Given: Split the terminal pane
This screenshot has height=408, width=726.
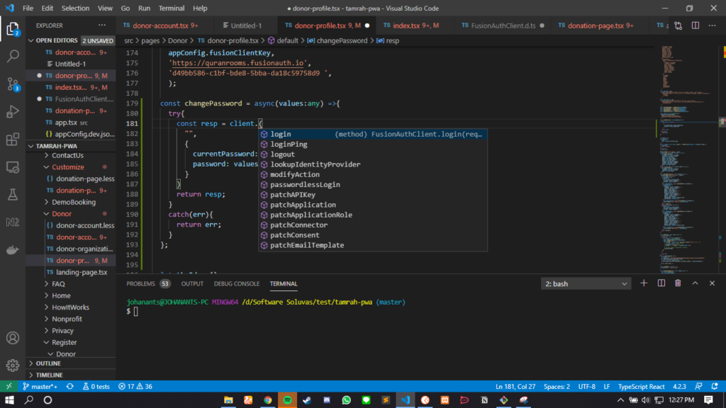Looking at the screenshot, I should point(661,283).
